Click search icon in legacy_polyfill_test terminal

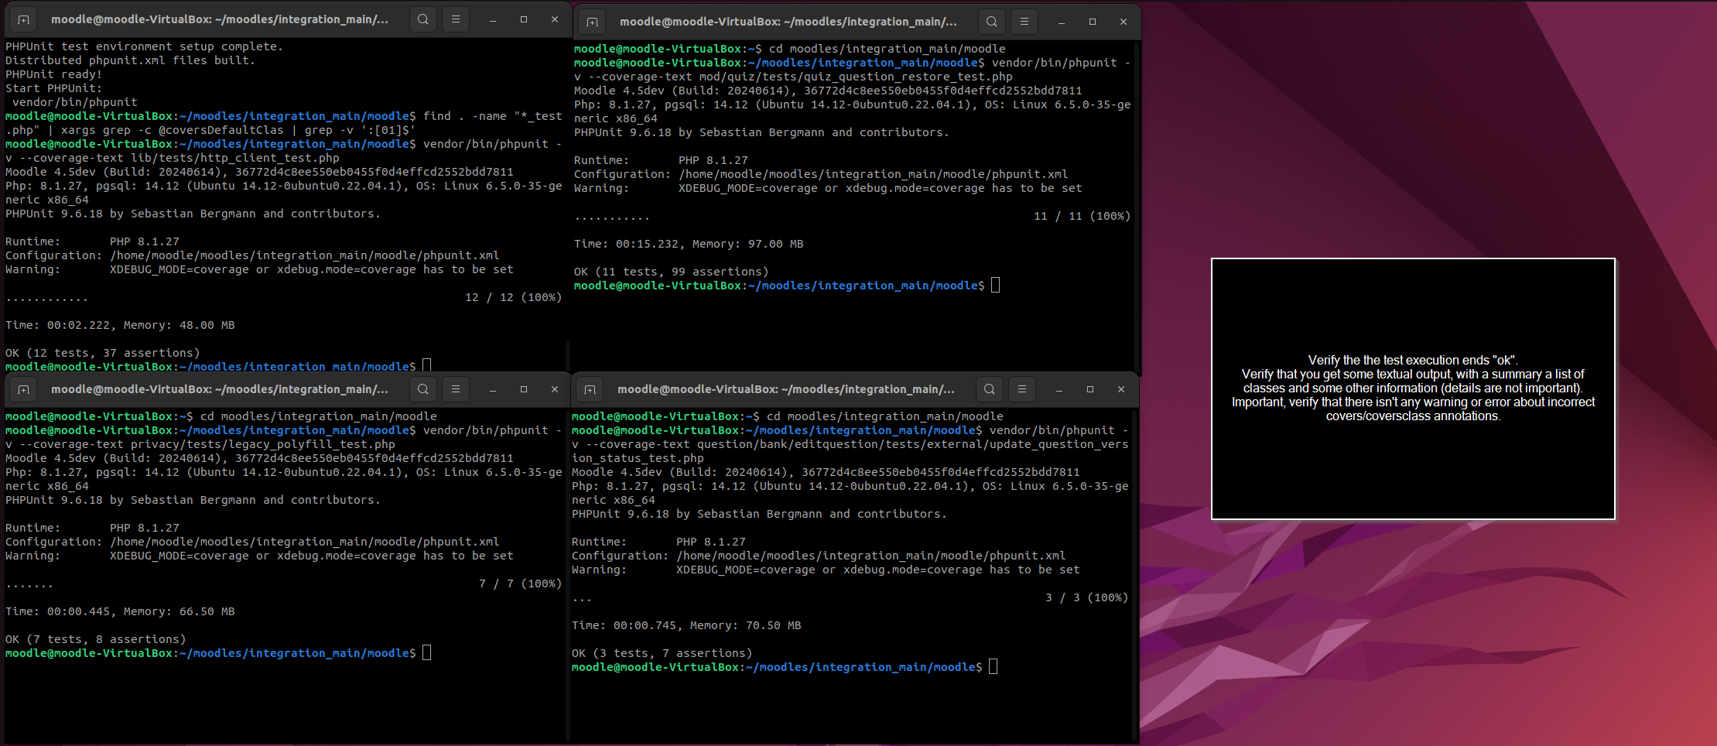coord(423,390)
